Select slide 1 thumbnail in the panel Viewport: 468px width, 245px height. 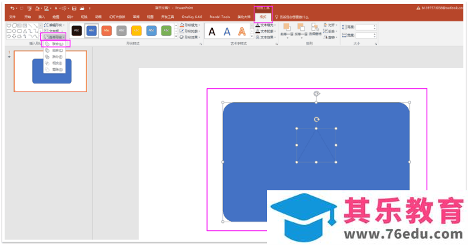point(50,71)
